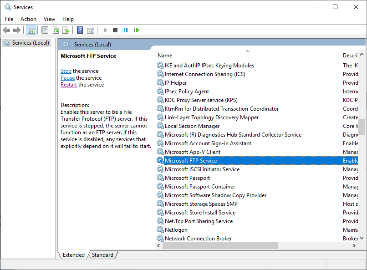Click the Start Service play icon
The width and height of the screenshot is (367, 270).
coord(105,30)
